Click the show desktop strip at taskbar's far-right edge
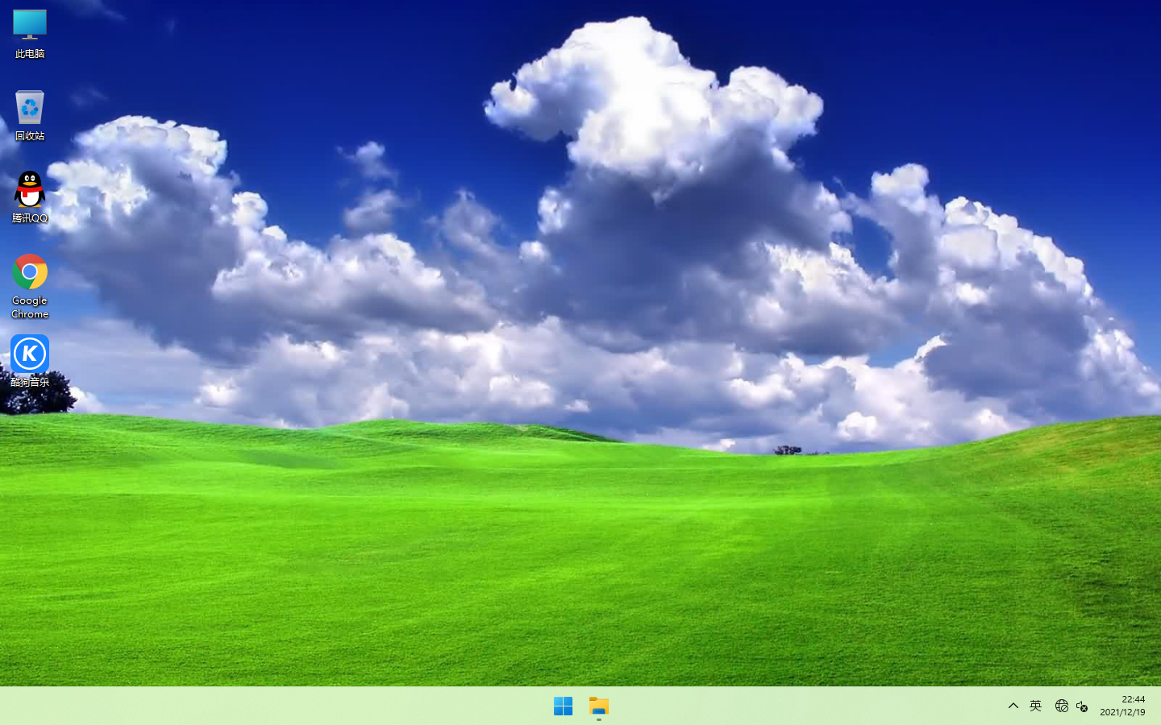This screenshot has height=725, width=1161. coord(1158,706)
